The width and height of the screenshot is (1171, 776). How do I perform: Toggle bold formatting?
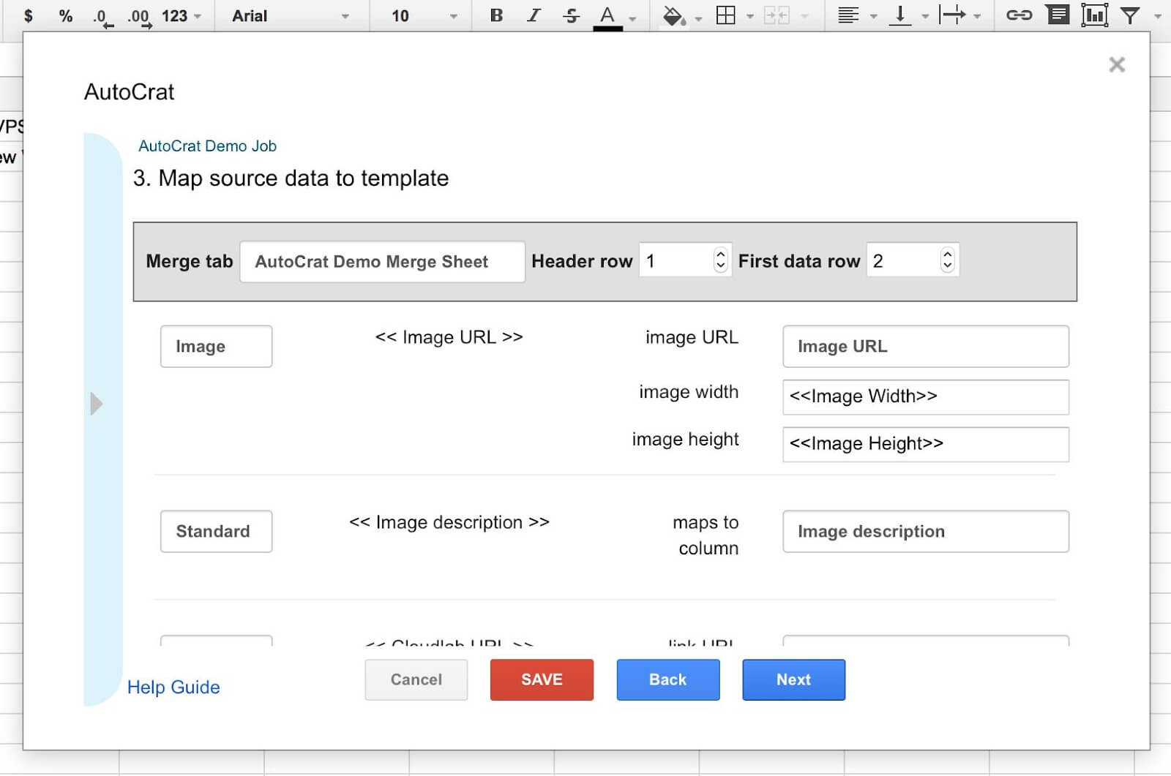point(496,15)
